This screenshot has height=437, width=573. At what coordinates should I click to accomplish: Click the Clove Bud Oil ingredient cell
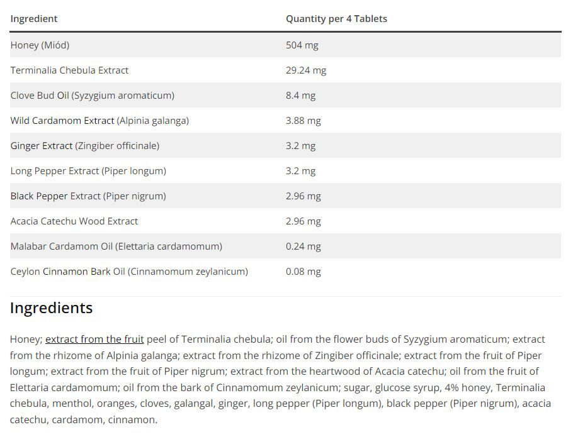click(93, 96)
